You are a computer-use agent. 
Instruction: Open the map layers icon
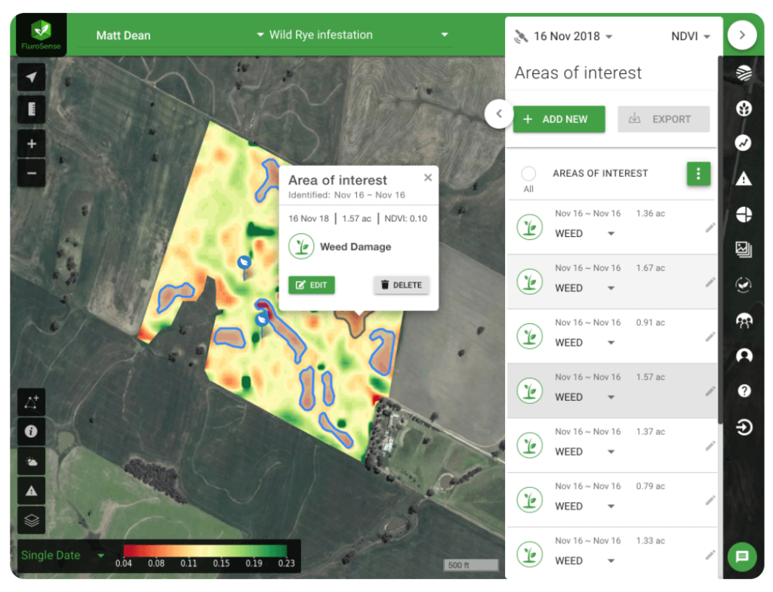pyautogui.click(x=31, y=520)
